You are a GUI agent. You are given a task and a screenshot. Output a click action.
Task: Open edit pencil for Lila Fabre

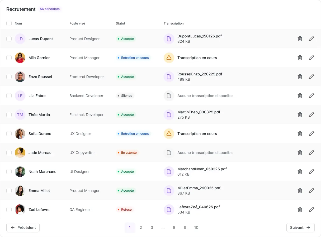click(x=311, y=96)
